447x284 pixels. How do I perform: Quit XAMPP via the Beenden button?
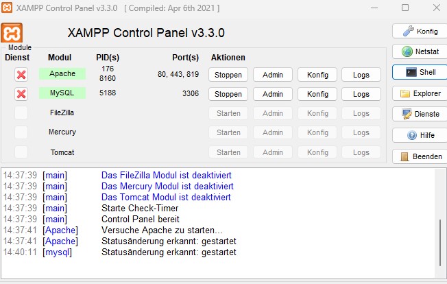419,156
